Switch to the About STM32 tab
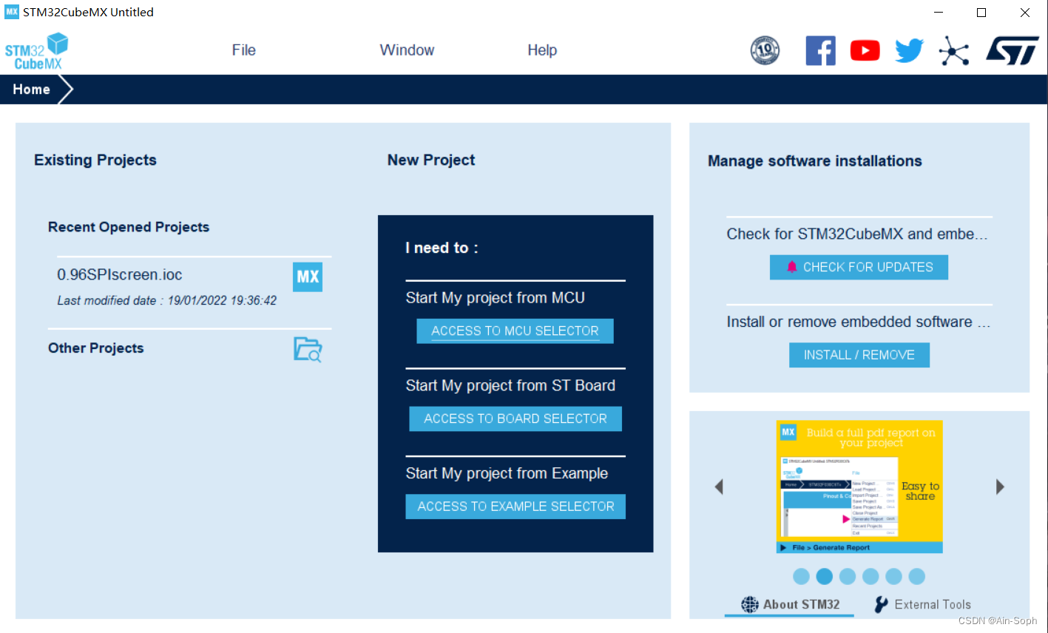The width and height of the screenshot is (1048, 633). pyautogui.click(x=790, y=604)
